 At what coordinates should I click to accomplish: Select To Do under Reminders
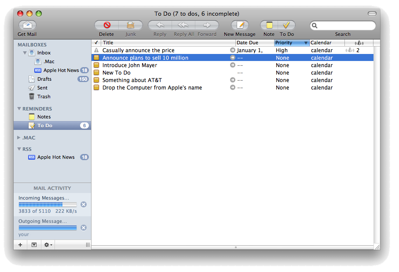52,125
